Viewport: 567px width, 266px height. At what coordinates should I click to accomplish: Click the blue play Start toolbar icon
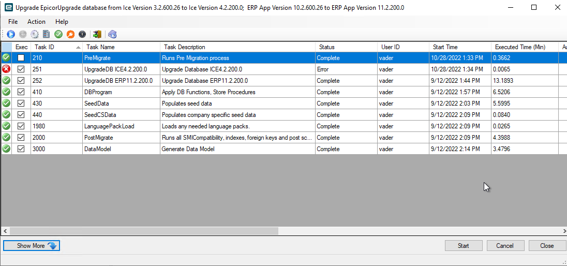coord(11,34)
